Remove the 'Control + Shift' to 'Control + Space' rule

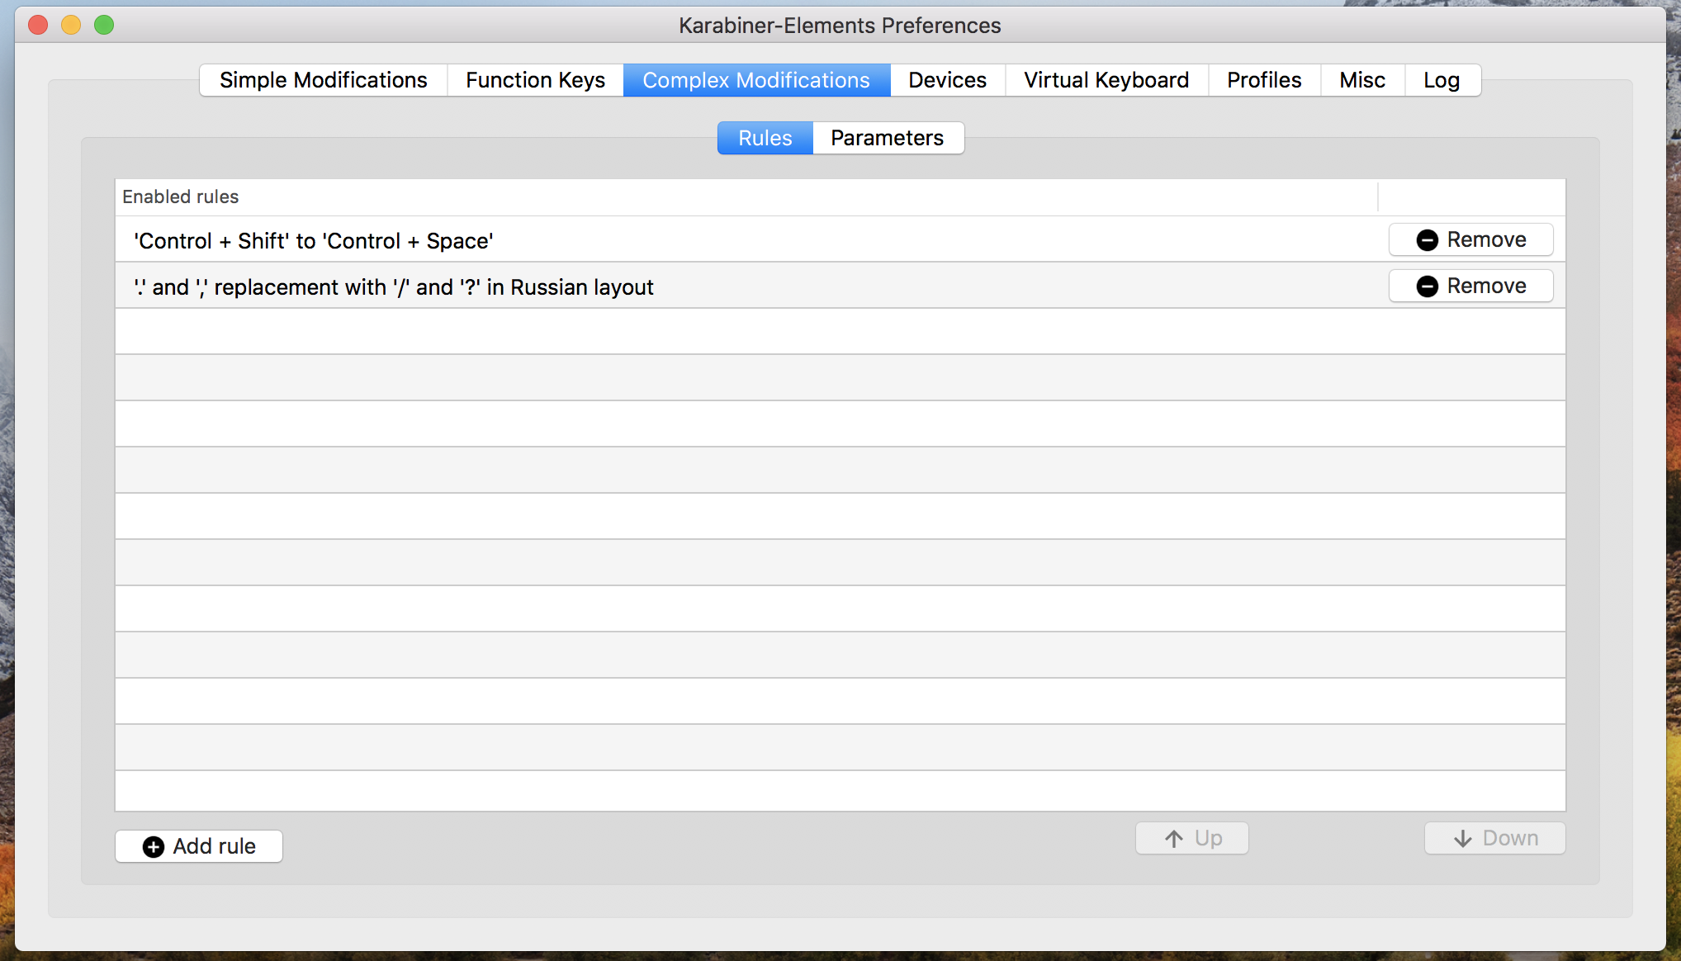click(1471, 239)
